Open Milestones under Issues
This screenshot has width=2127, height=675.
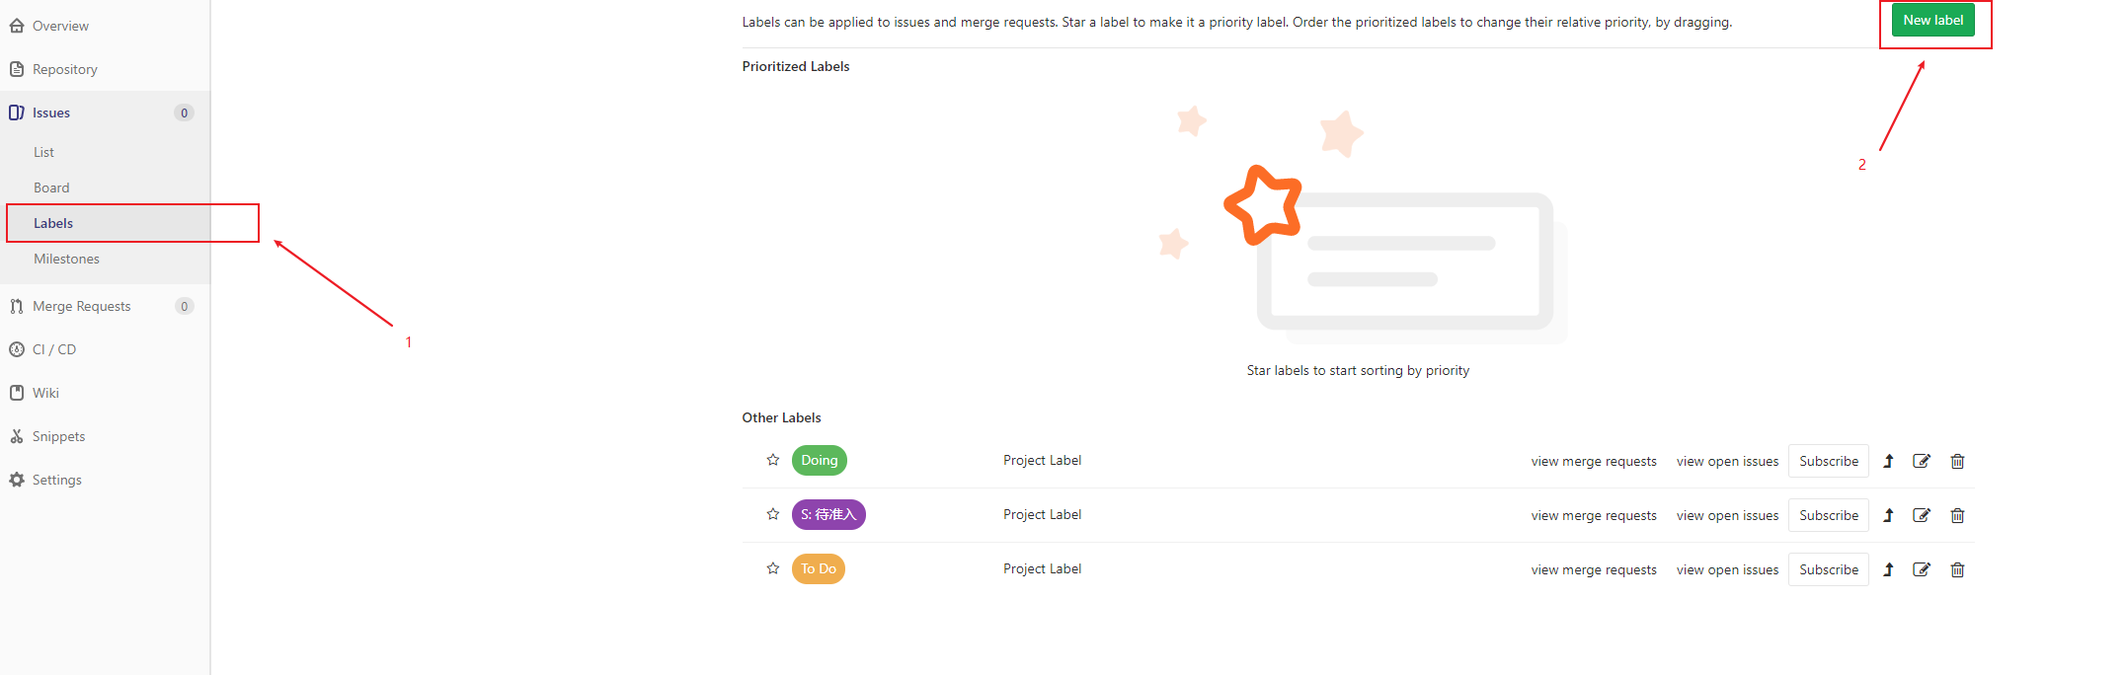(x=66, y=259)
